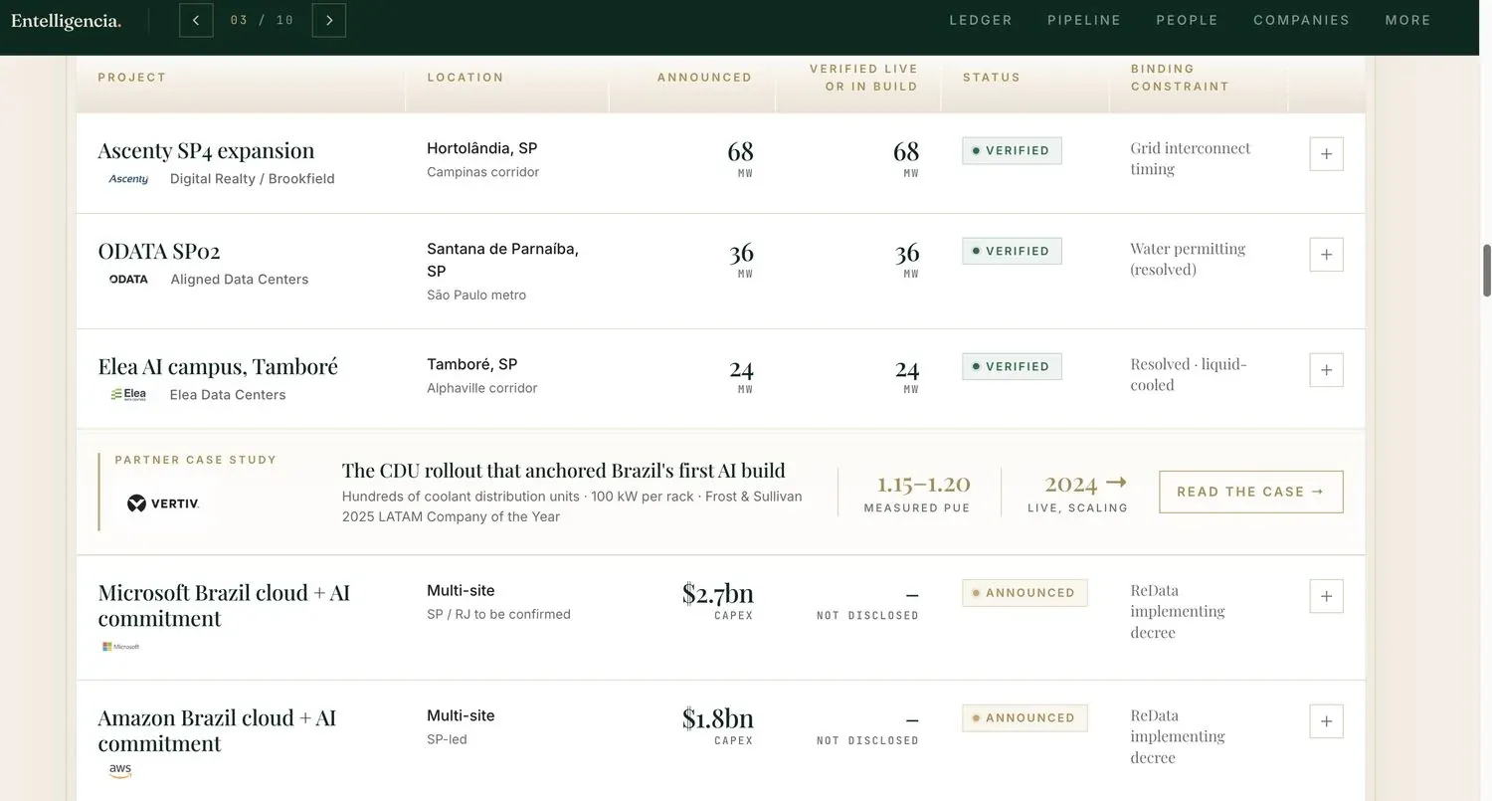Expand the Microsoft Brazil commitment row
This screenshot has height=801, width=1492.
1326,596
